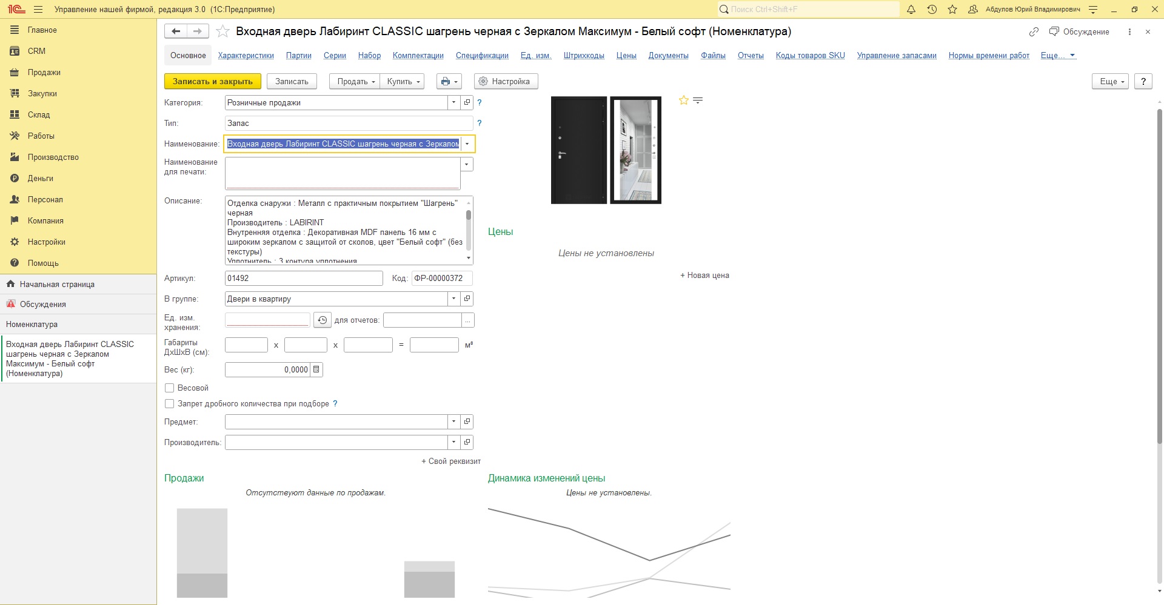Screen dimensions: 1164x605
Task: Open the В группе dropdown list
Action: (x=453, y=299)
